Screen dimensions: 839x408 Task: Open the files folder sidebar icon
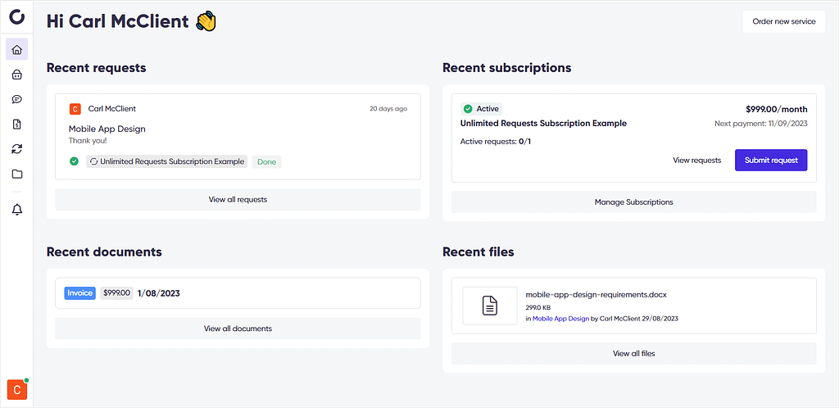click(17, 174)
